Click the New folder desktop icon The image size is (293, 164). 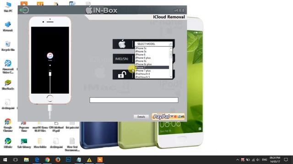pos(40,143)
